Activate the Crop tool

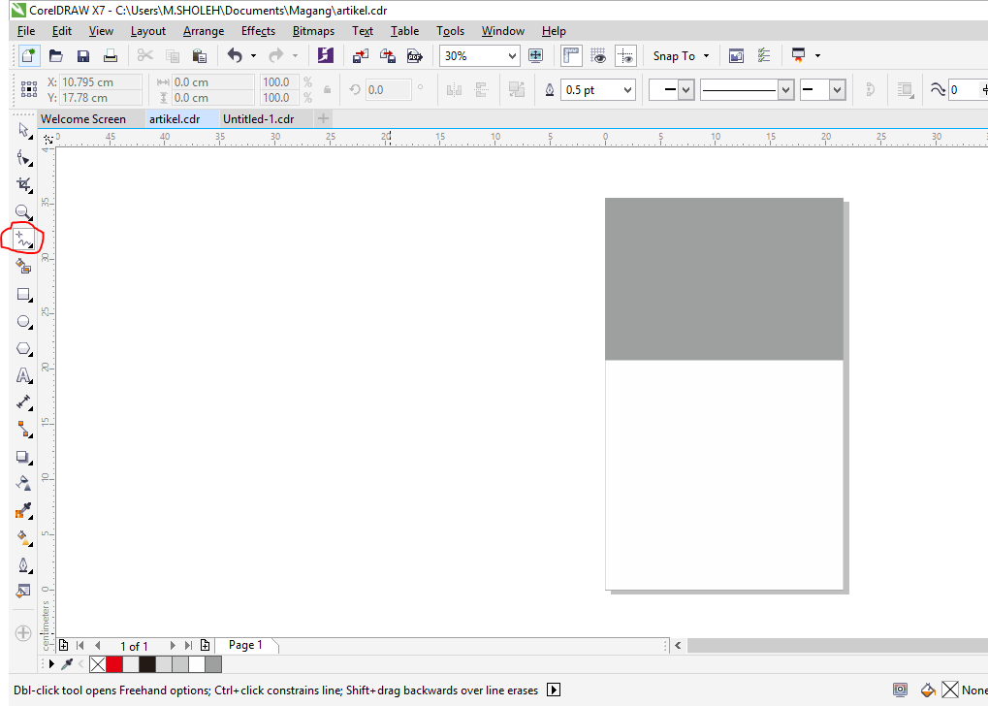[22, 184]
